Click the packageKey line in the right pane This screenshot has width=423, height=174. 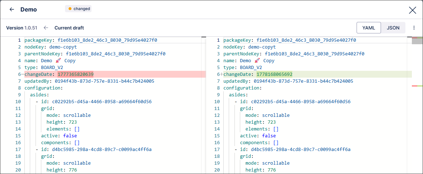(290, 40)
